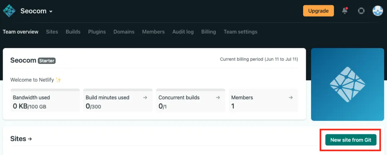
Task: View the Audit log tab
Action: click(183, 32)
